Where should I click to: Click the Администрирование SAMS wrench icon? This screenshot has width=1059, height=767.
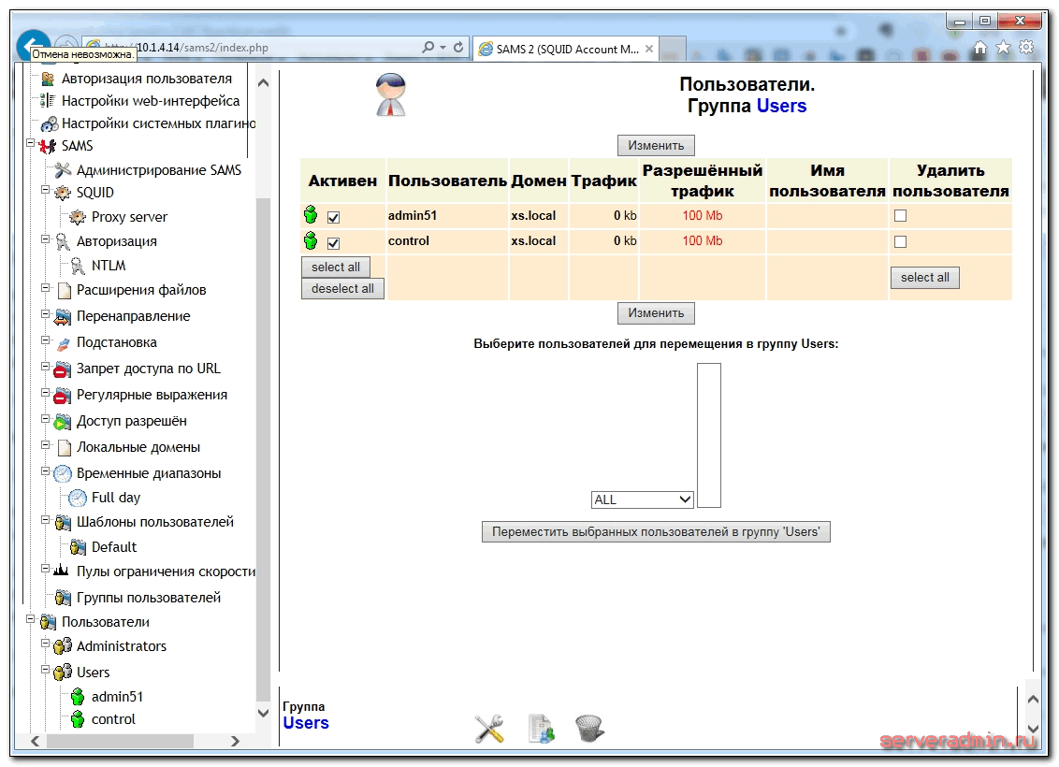62,170
